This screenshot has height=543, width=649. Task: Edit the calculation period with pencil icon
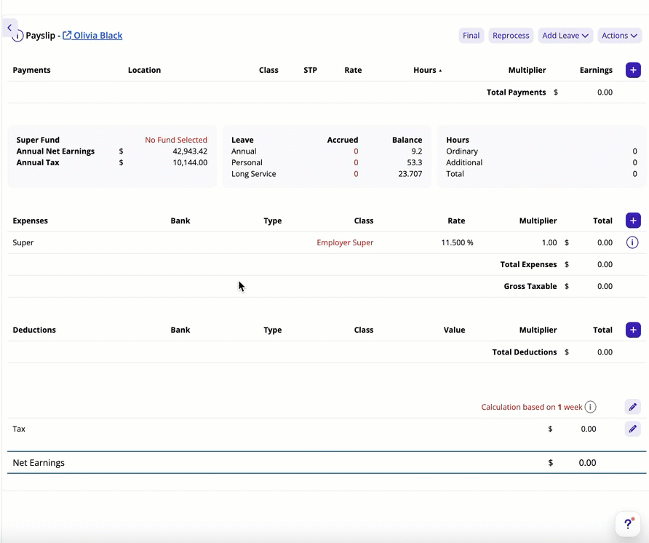[633, 407]
